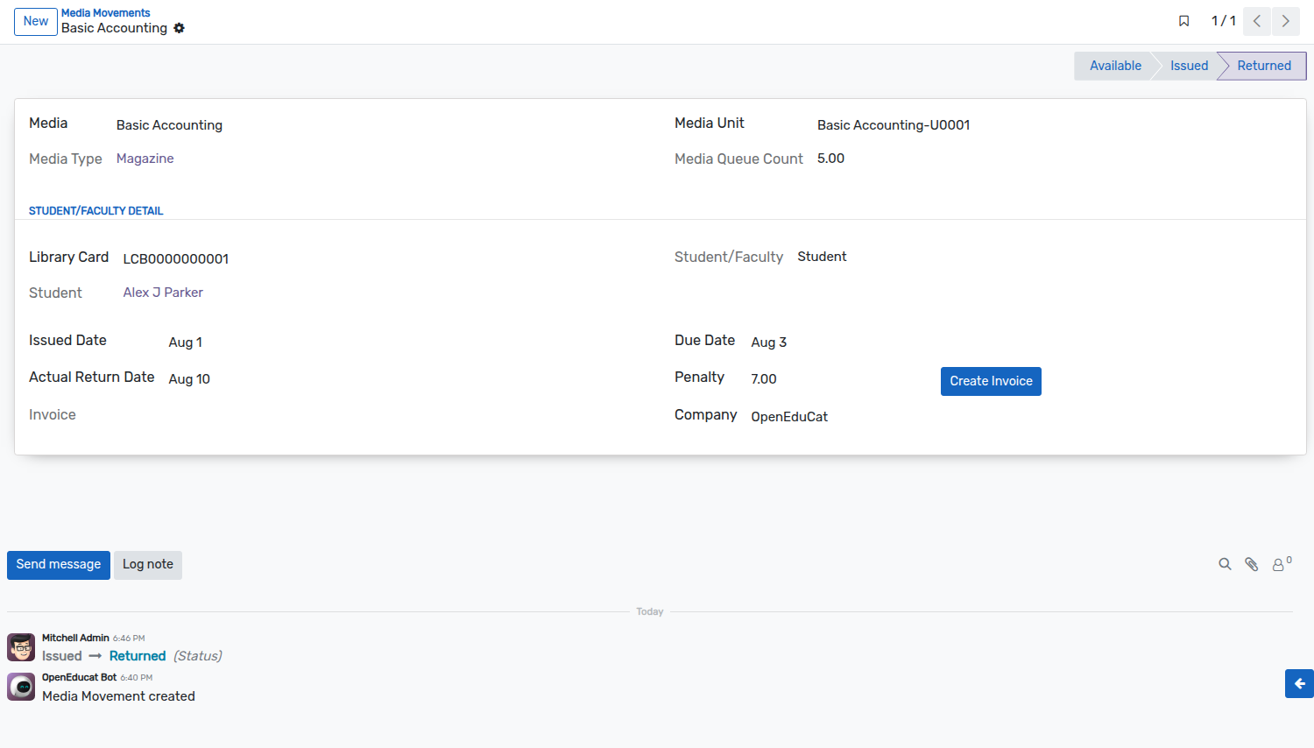Click the blue back-arrow button at right edge

pyautogui.click(x=1299, y=683)
